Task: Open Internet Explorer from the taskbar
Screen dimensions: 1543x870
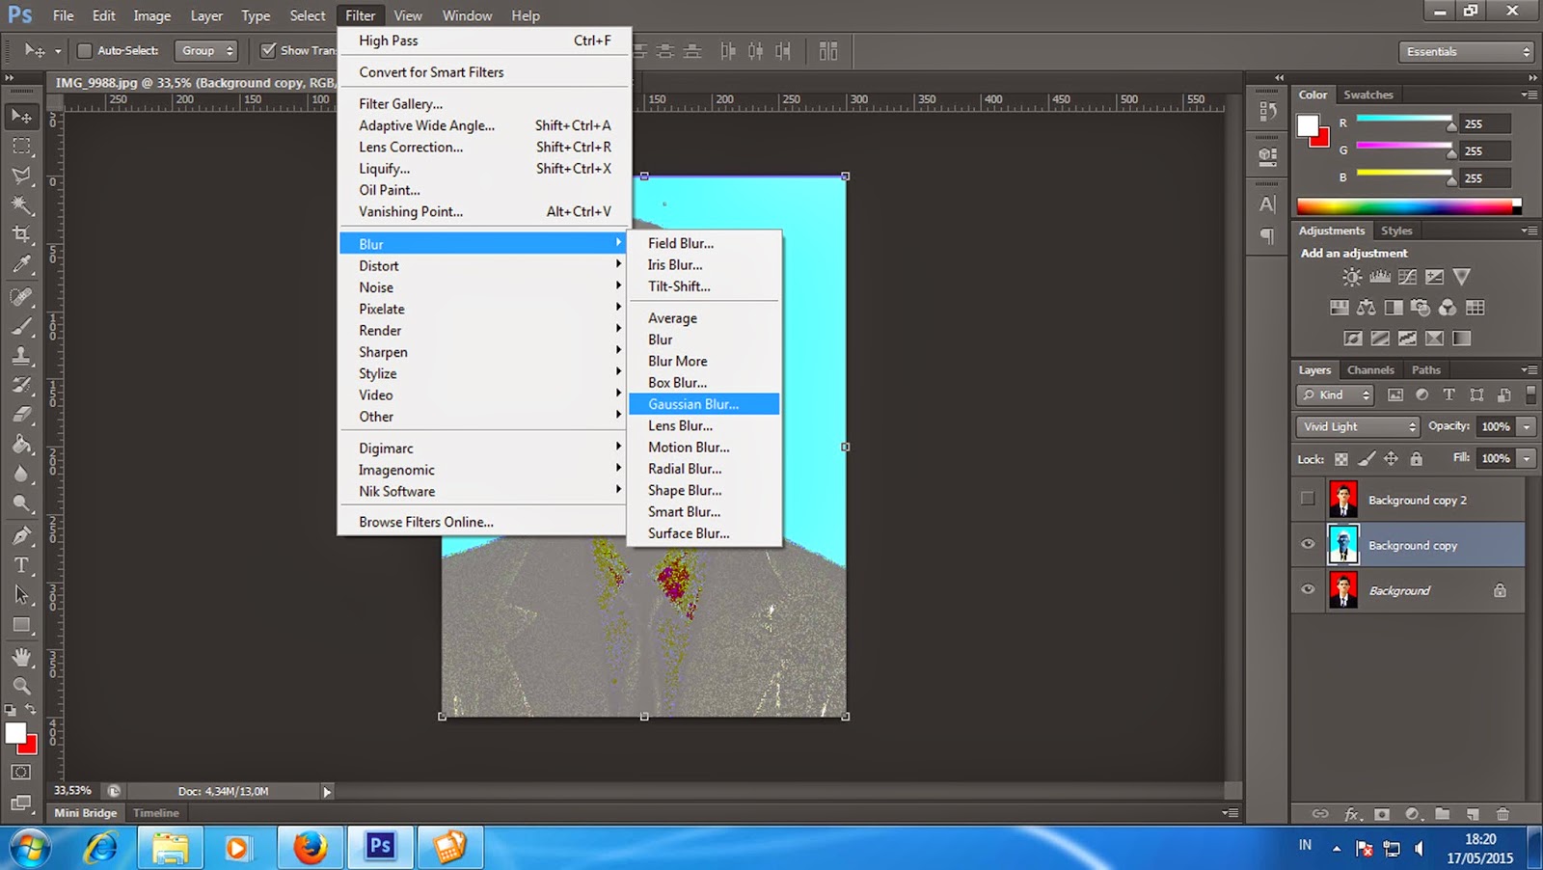Action: [x=100, y=848]
